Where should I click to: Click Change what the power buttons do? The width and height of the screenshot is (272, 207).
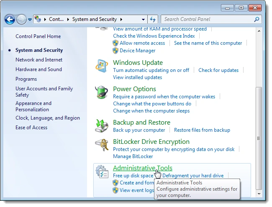coord(152,104)
